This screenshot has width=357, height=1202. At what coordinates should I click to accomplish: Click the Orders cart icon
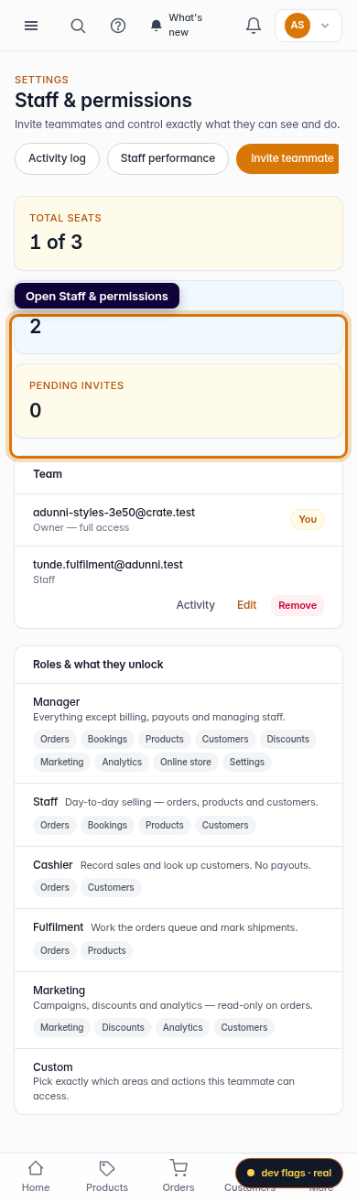point(178,1167)
